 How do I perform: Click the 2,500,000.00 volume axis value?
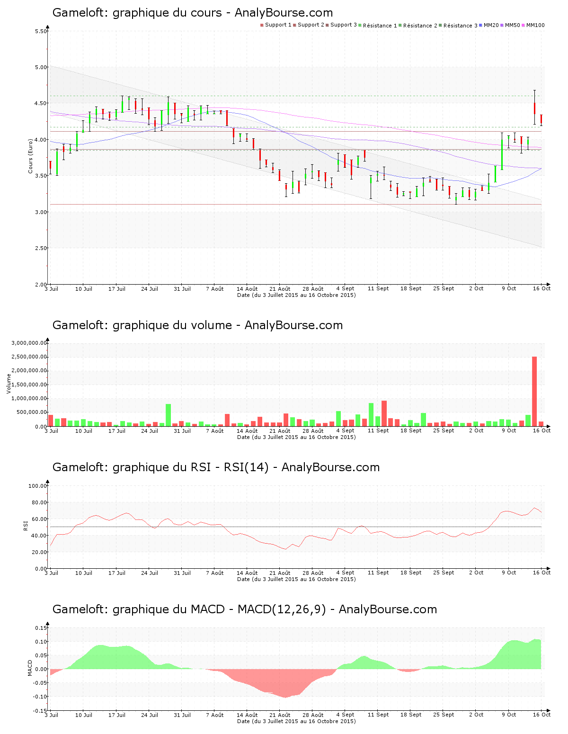[x=29, y=357]
